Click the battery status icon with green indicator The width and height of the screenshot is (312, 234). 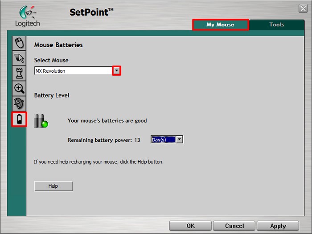coord(41,121)
